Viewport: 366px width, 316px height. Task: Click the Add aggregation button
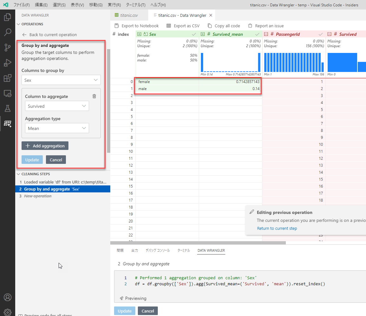[45, 146]
